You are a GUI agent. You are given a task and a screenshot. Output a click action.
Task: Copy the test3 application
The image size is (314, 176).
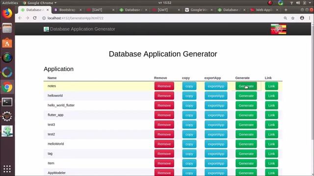pos(189,125)
